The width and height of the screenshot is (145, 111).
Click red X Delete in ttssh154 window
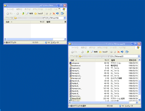point(54,14)
